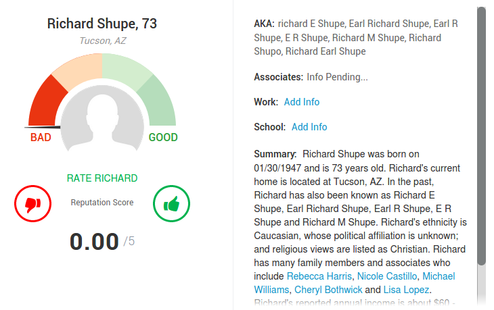This screenshot has height=310, width=494.
Task: Click the Add Info link beside School
Action: (309, 127)
